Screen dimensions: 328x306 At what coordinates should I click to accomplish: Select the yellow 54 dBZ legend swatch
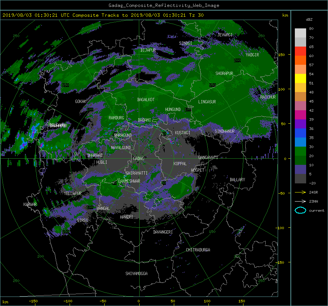coord(300,78)
